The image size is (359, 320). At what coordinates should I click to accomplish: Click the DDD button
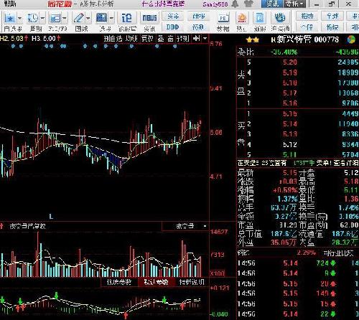coord(173,27)
